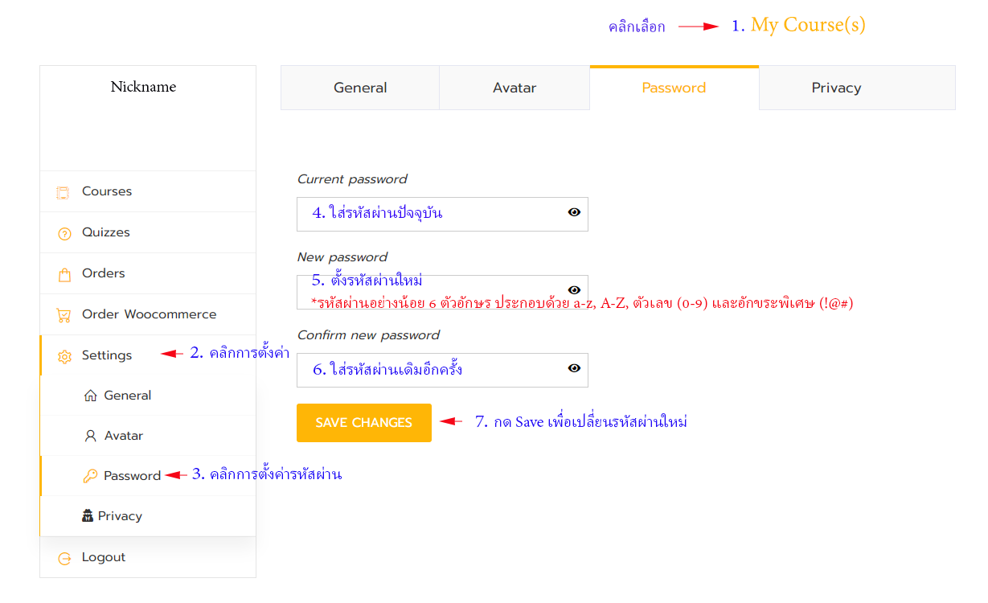Open the Avatar tab
The width and height of the screenshot is (988, 603).
pyautogui.click(x=514, y=88)
